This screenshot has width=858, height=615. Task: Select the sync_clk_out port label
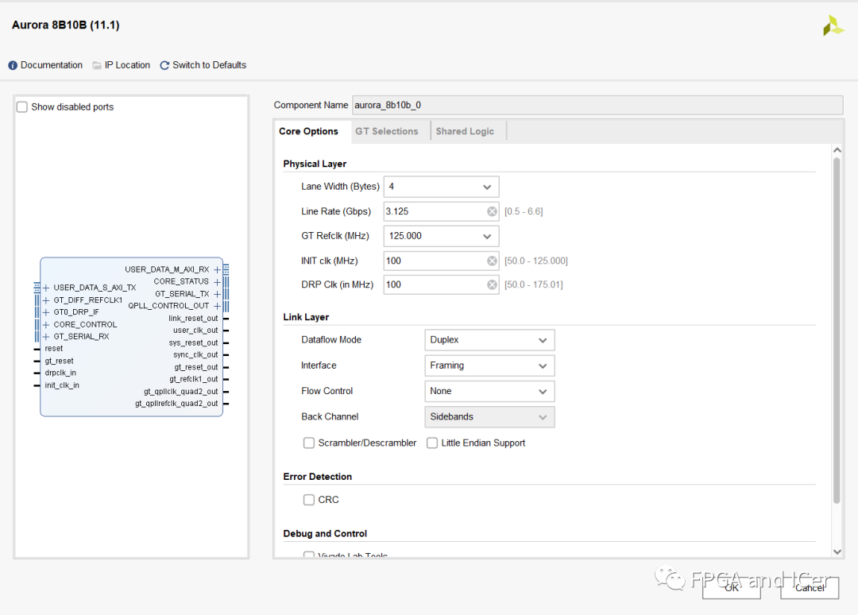[195, 355]
